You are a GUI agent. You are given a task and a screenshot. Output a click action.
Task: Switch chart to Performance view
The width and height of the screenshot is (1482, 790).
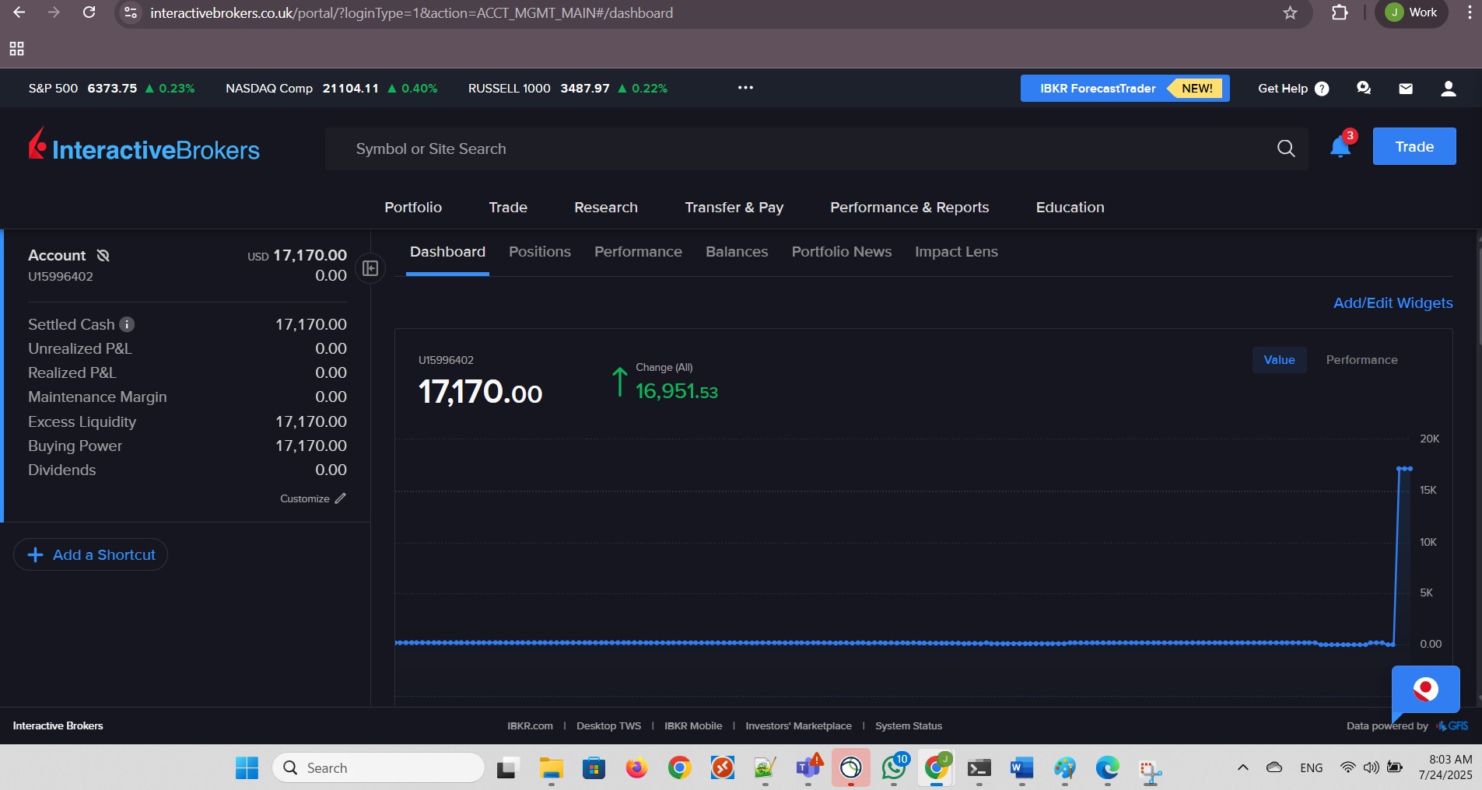(1361, 360)
